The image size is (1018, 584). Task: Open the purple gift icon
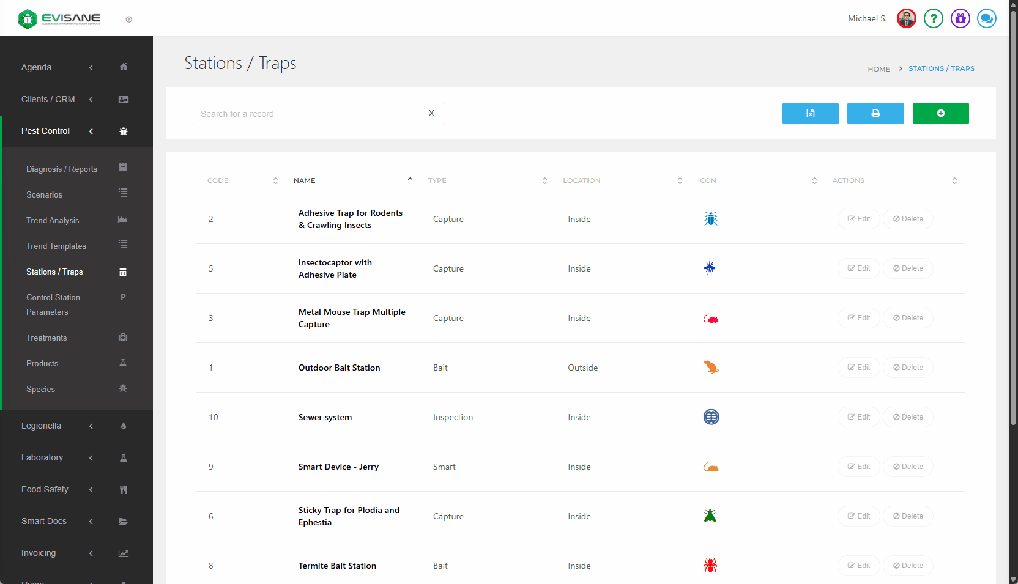pyautogui.click(x=960, y=18)
